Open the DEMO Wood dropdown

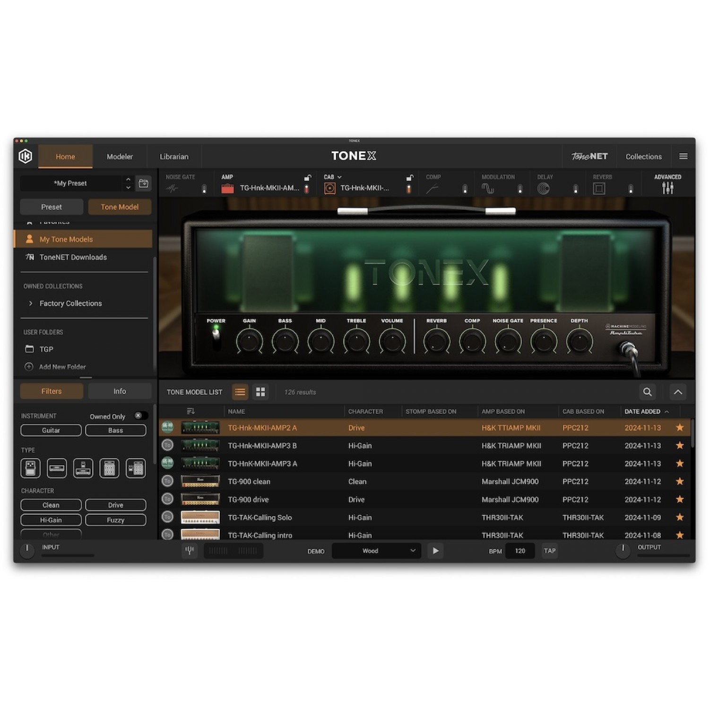(x=376, y=551)
